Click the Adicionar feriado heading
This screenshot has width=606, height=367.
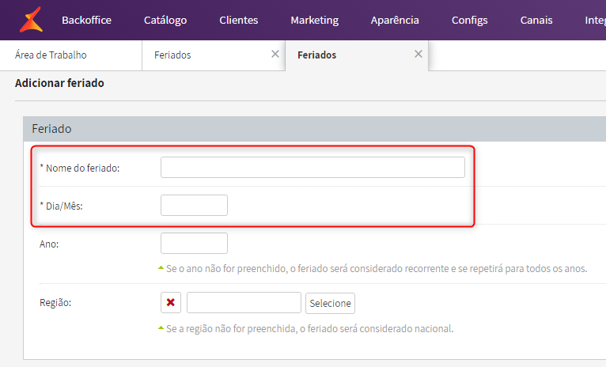59,83
